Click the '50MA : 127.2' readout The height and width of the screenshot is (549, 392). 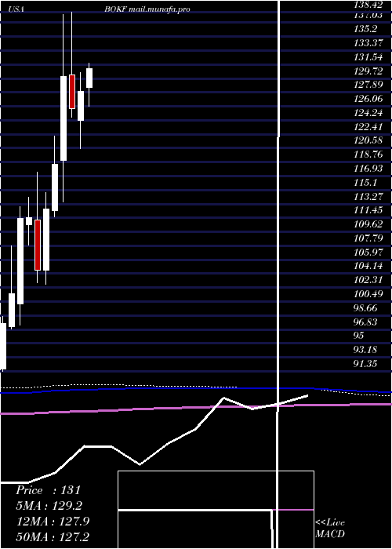point(53,537)
